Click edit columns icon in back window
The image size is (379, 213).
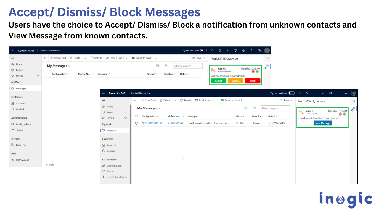pyautogui.click(x=158, y=66)
